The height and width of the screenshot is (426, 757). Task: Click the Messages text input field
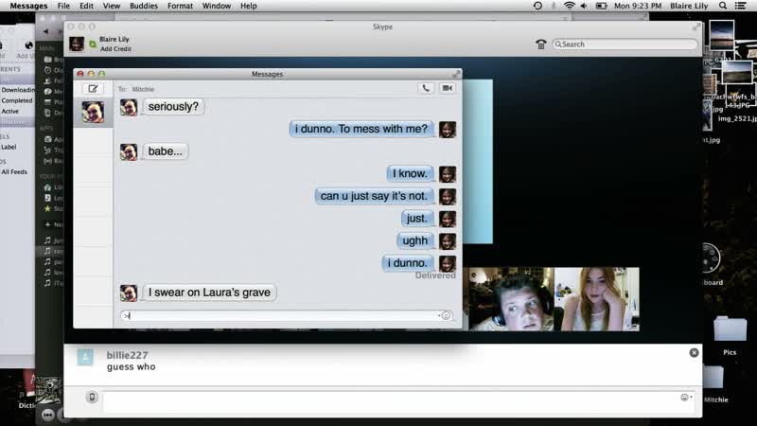pos(280,315)
